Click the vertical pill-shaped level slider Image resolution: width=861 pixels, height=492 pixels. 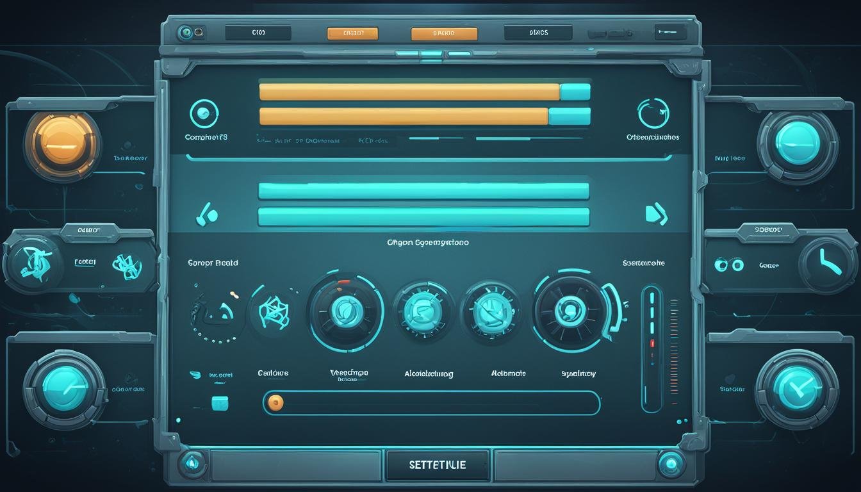tap(652, 349)
